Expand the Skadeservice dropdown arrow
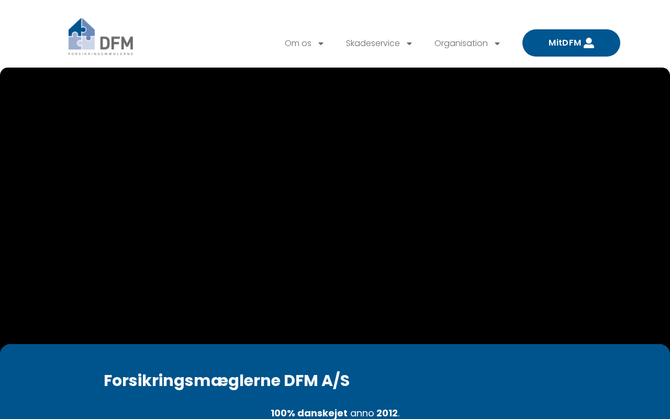 [x=409, y=43]
